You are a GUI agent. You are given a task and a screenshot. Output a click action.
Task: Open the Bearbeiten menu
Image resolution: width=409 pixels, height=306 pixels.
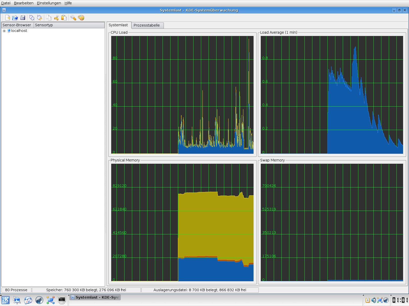[x=24, y=3]
